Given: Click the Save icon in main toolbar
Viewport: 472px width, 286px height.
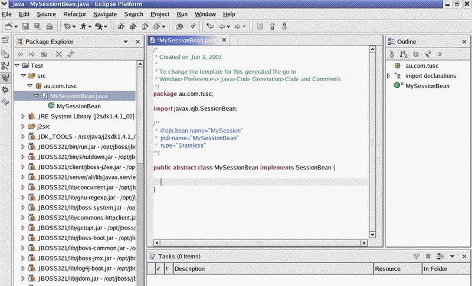Looking at the screenshot, I should pyautogui.click(x=25, y=26).
